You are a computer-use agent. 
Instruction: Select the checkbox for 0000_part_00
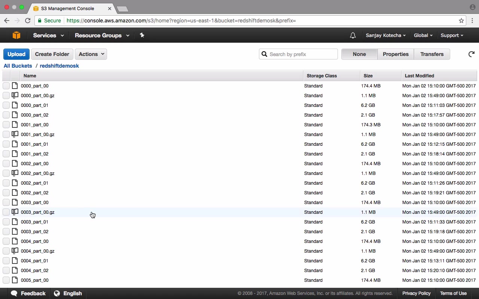pyautogui.click(x=6, y=86)
